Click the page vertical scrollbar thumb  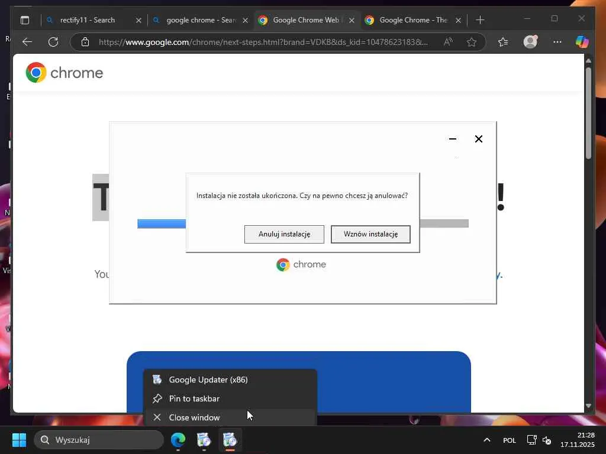[588, 113]
